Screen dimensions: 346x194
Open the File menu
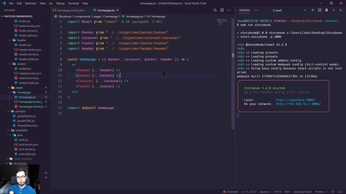pyautogui.click(x=11, y=3)
